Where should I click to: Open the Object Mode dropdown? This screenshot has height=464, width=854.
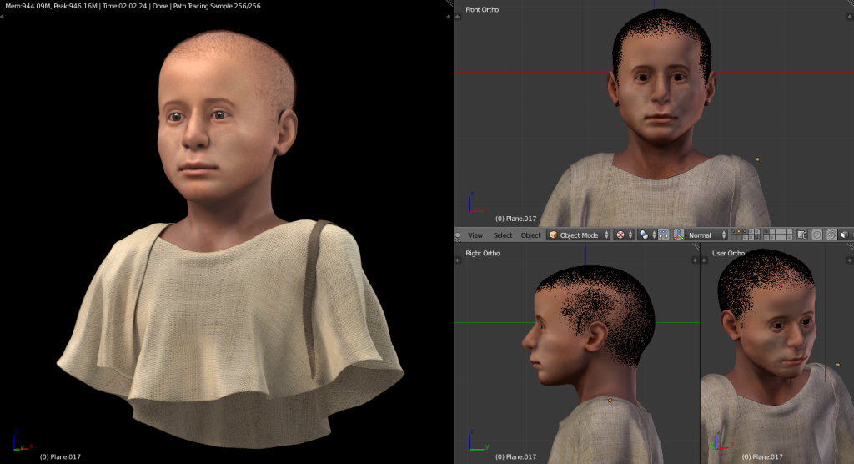577,235
